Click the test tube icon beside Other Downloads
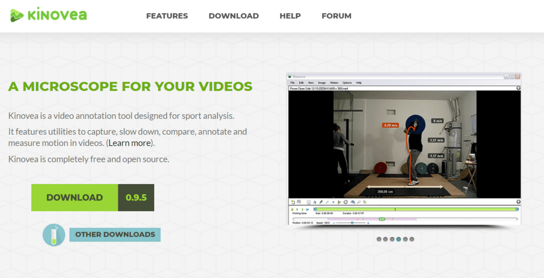Viewport: 544px width, 278px height. coord(54,234)
